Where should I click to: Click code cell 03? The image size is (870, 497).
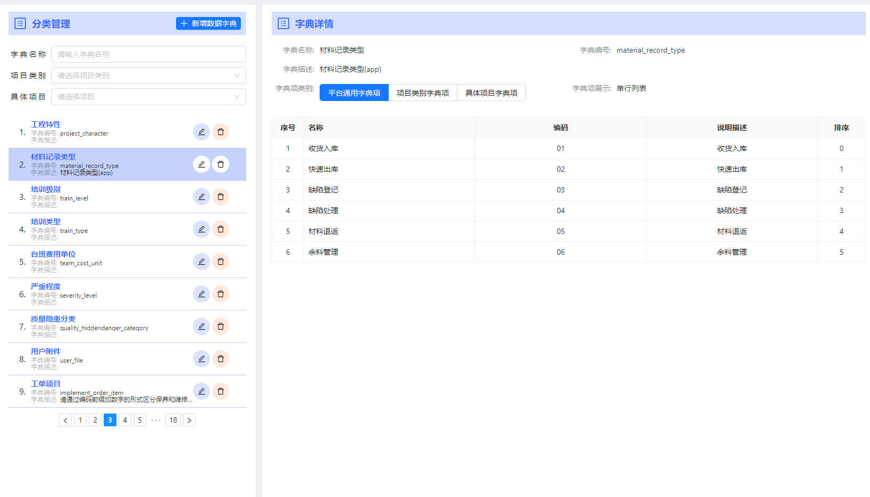pyautogui.click(x=561, y=190)
